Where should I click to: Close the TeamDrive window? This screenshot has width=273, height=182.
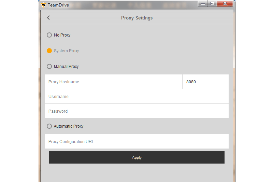pos(225,3)
